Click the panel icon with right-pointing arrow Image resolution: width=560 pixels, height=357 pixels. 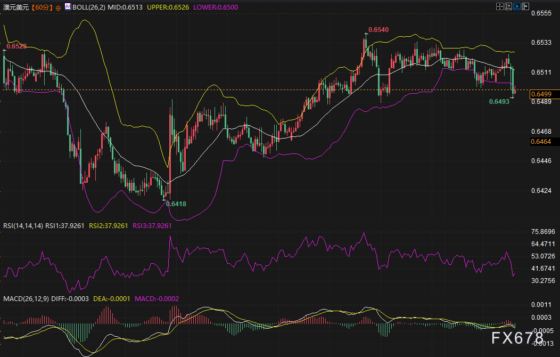pos(525,6)
